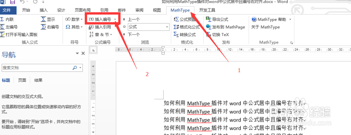Image resolution: width=351 pixels, height=135 pixels.
Task: Click 导出公式 to export equations
Action: (217, 19)
